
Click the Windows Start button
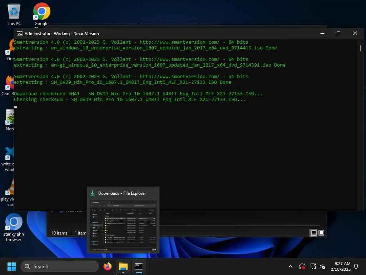pos(11,266)
